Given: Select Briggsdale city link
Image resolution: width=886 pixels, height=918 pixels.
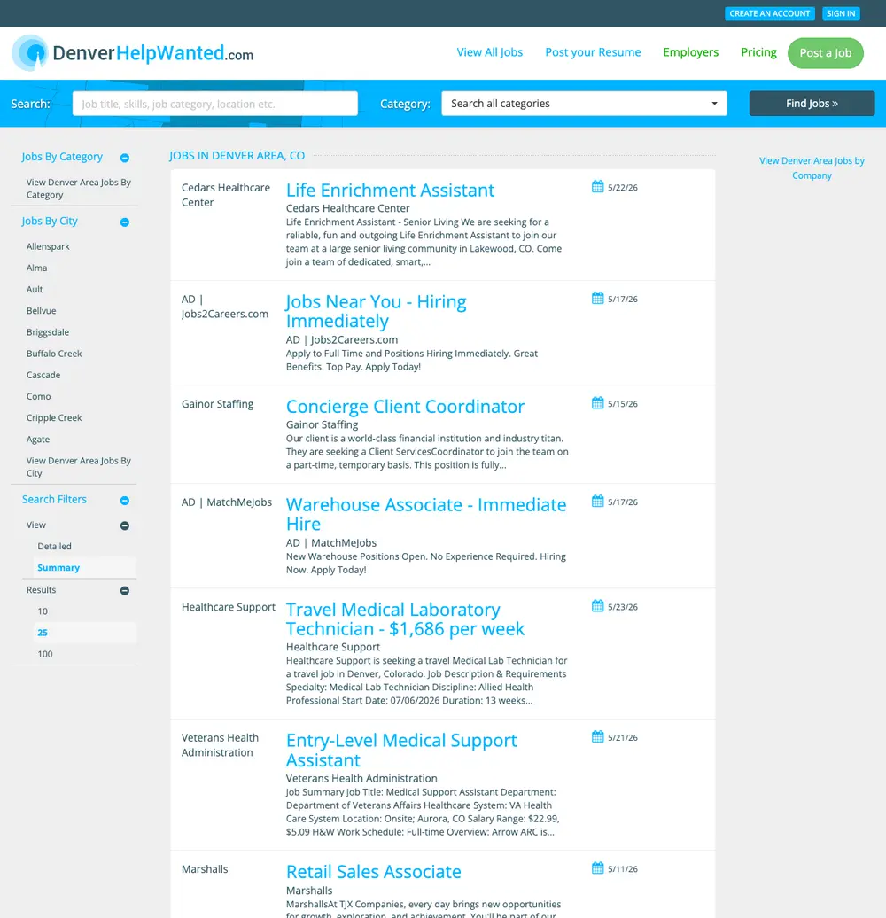Looking at the screenshot, I should [x=48, y=332].
